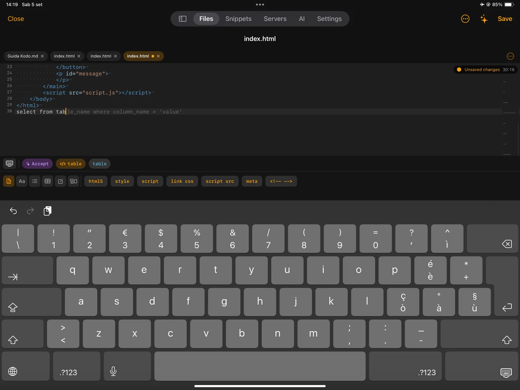Open the Servers tab
Viewport: 520px width, 390px height.
point(275,19)
